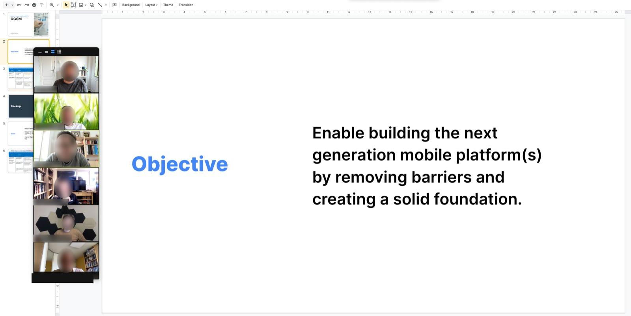Select slide 5 Goals thumbnail
This screenshot has width=631, height=316.
[21, 134]
